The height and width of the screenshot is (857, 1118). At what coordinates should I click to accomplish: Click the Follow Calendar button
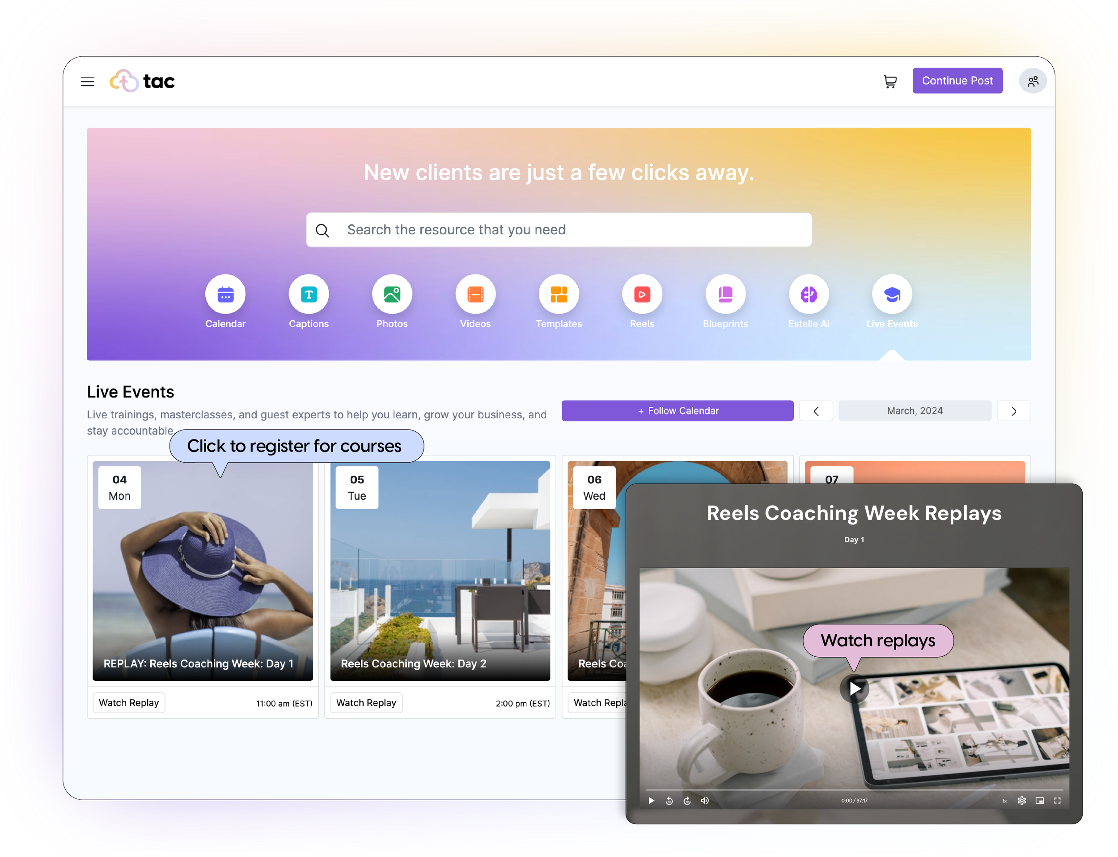677,411
